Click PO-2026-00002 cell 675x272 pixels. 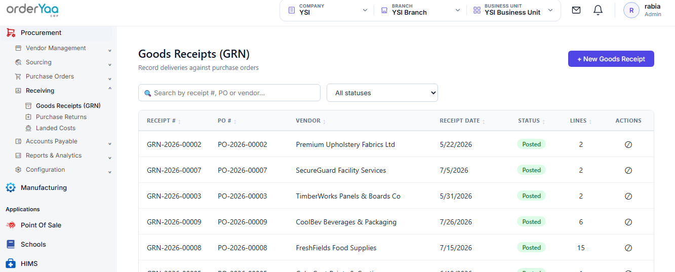point(242,144)
